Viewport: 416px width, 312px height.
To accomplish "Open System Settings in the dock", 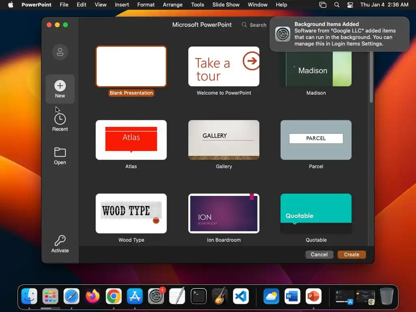I will click(156, 296).
